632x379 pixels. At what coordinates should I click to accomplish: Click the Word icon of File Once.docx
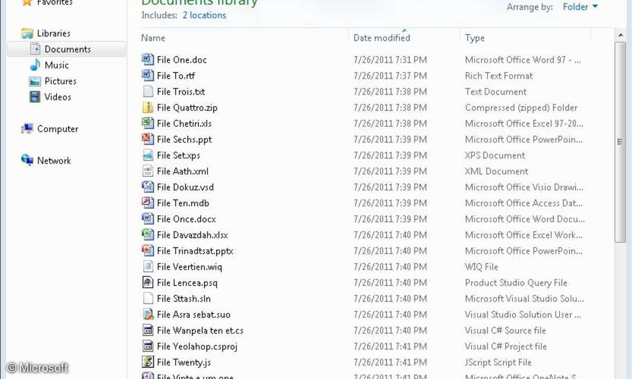pyautogui.click(x=148, y=218)
